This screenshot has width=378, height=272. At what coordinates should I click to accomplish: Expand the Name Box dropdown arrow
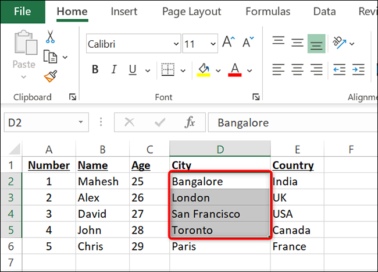click(x=81, y=122)
